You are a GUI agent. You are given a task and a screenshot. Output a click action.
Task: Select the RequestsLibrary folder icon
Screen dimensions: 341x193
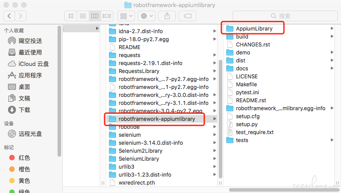[x=112, y=71]
